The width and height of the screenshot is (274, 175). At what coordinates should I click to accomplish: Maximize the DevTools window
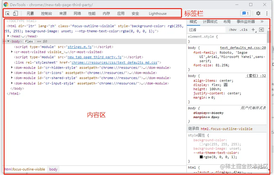click(x=251, y=5)
